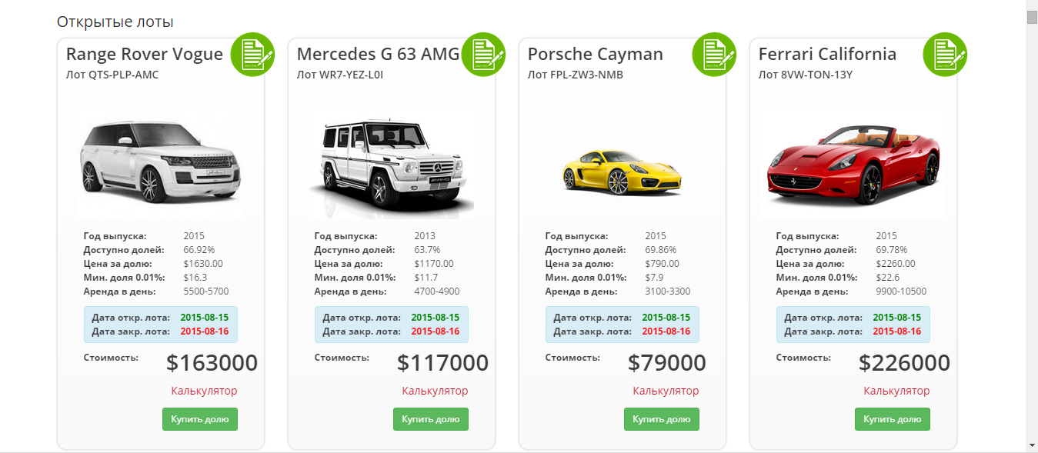Click the 'Range Rover Vogue' lot title
Viewport: 1038px width, 453px height.
(144, 54)
